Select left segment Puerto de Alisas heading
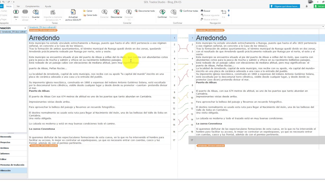Image resolution: width=325 pixels, height=183 pixels. 39,91
